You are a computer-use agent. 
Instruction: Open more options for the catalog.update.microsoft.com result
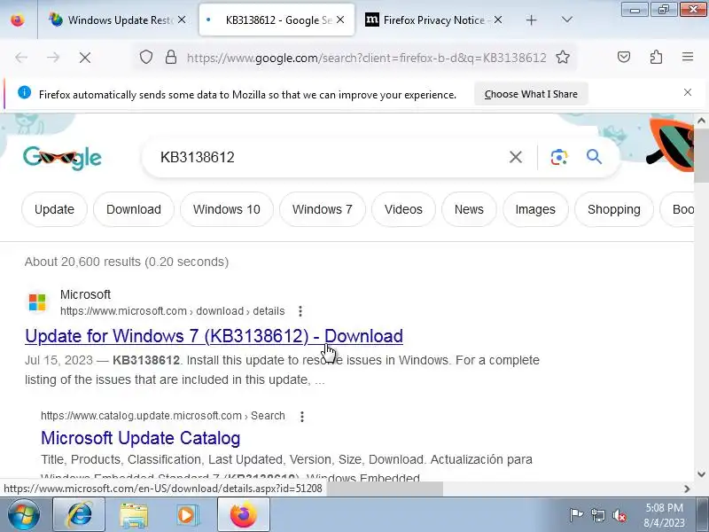pyautogui.click(x=302, y=416)
